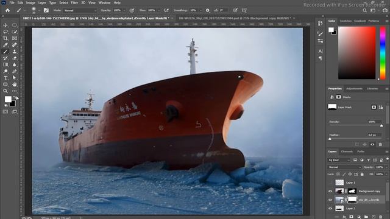Select the Path Selection tool
Screen dimensions: 390x219
[15, 78]
